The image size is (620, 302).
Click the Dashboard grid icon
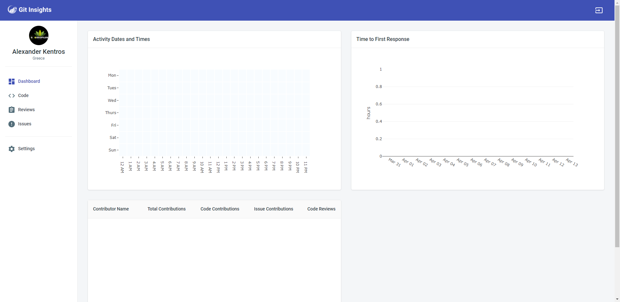(12, 82)
